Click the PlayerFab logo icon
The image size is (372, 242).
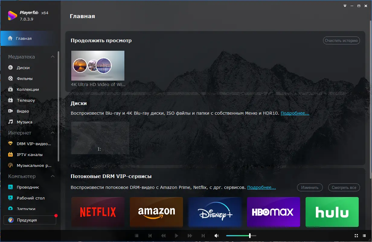point(12,16)
